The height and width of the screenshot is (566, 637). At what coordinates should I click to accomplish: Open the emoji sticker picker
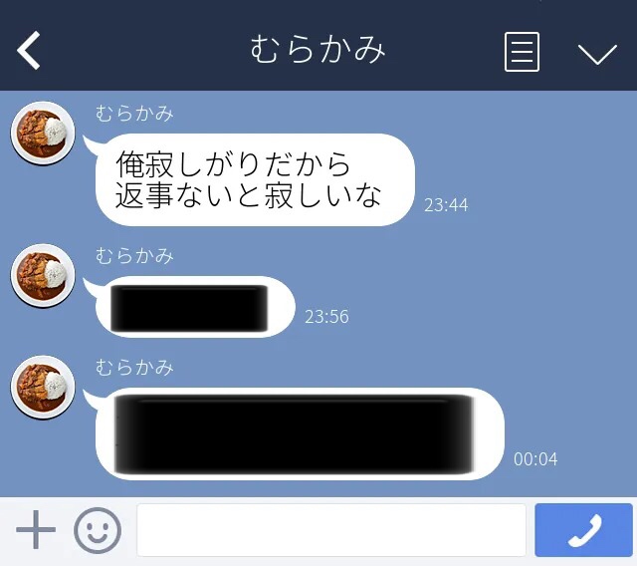98,530
